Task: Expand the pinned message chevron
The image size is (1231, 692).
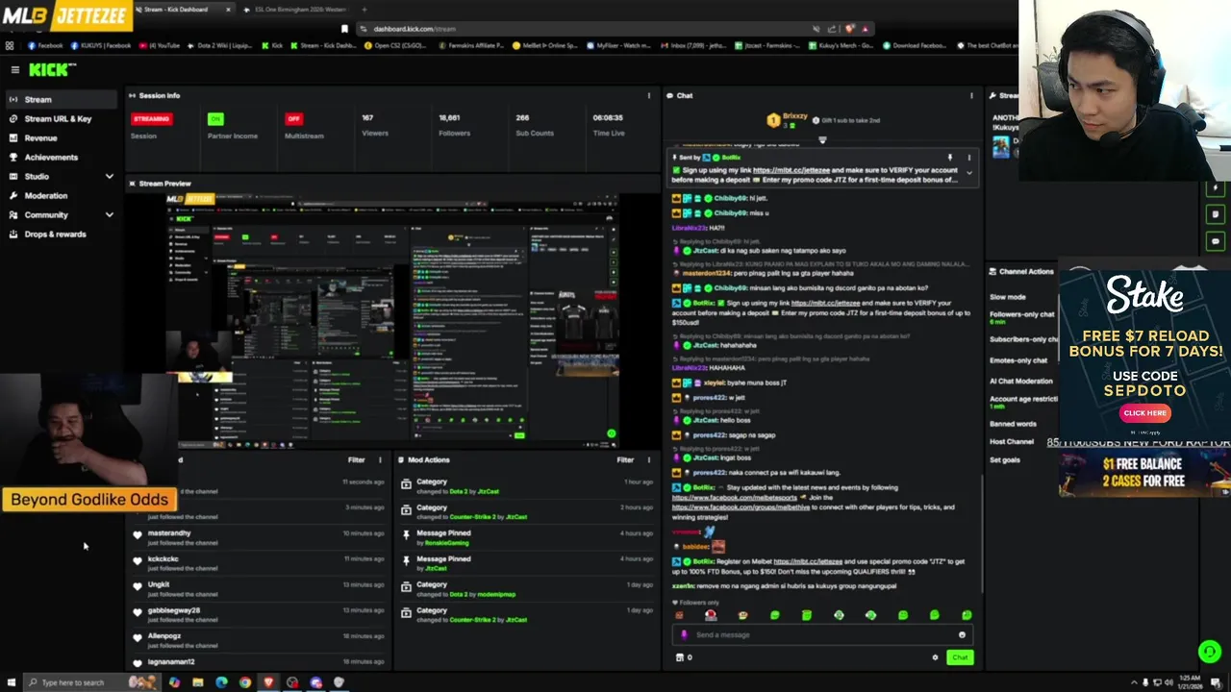Action: click(x=968, y=173)
